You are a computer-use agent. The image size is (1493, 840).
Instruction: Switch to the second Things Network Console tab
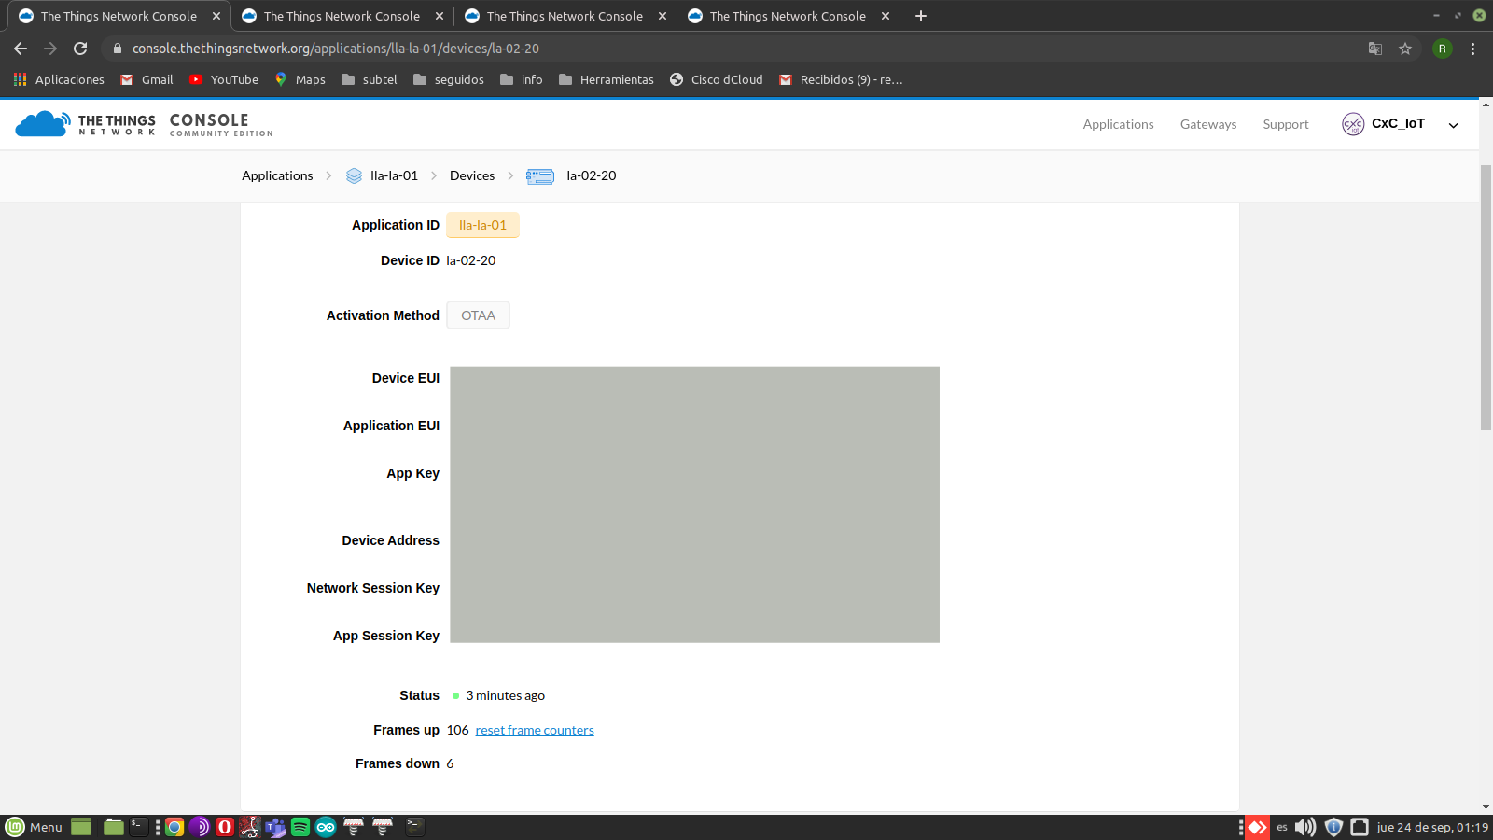(342, 16)
